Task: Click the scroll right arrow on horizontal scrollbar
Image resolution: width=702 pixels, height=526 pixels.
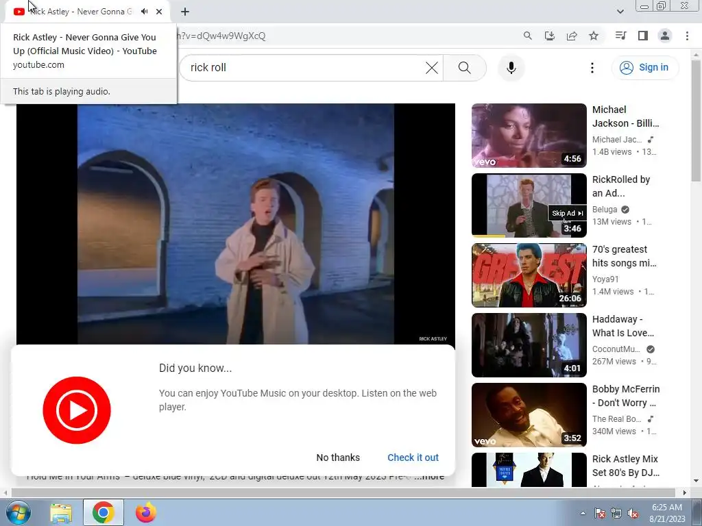Action: tap(684, 492)
